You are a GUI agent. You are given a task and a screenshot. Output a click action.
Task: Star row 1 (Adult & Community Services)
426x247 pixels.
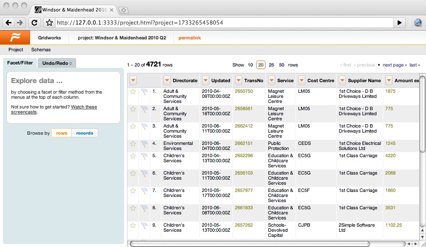coord(133,91)
